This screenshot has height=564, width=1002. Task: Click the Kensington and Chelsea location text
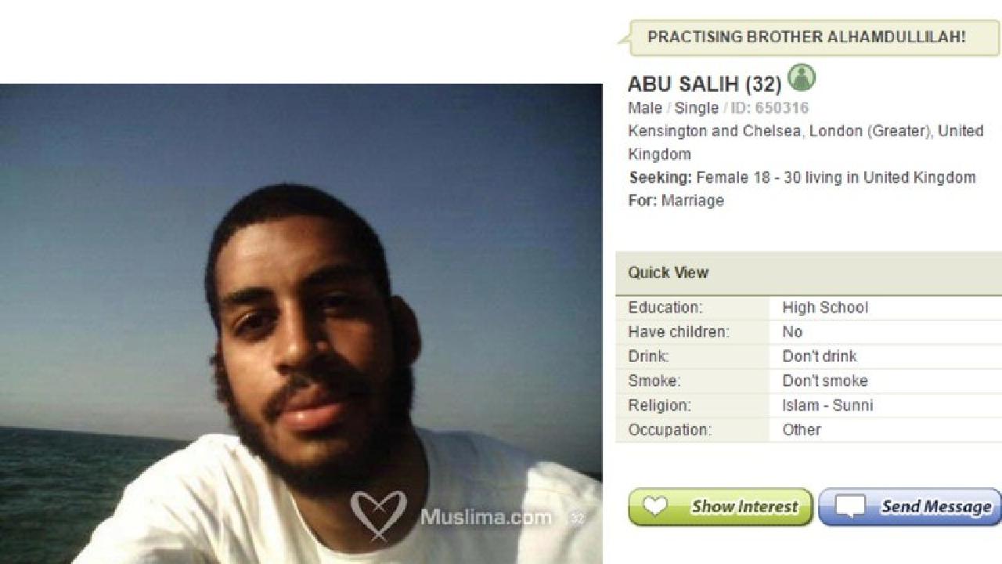point(806,143)
